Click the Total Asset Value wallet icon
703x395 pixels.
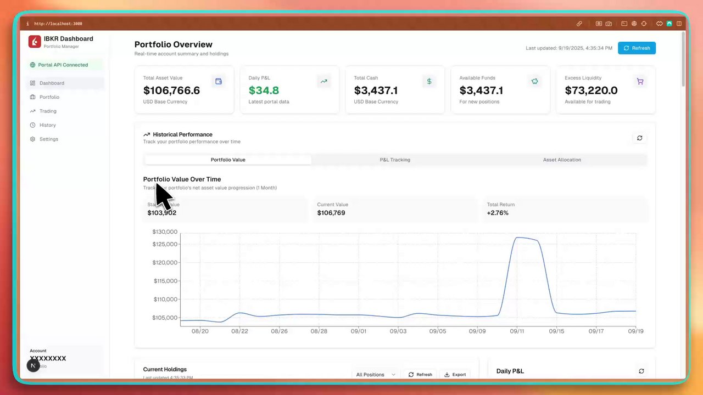coord(219,81)
